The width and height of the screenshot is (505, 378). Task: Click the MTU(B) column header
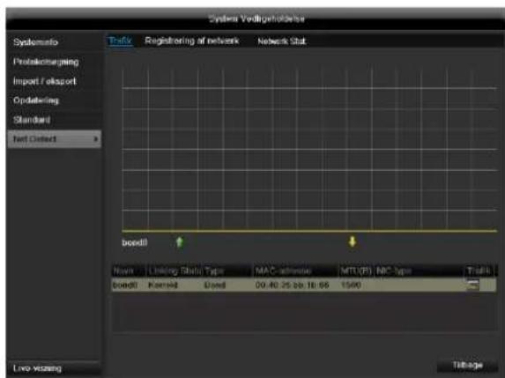pyautogui.click(x=356, y=271)
